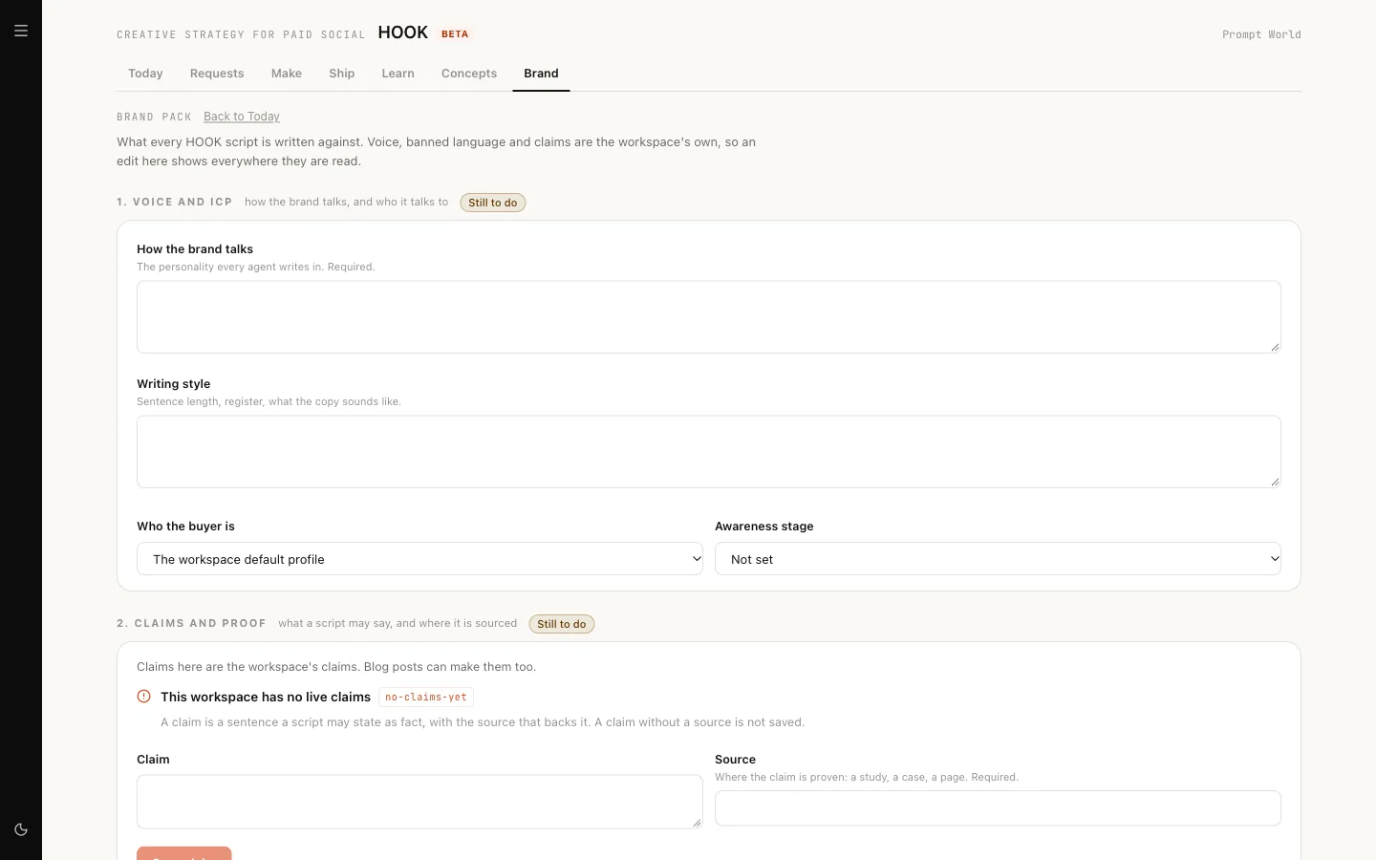Click the Prompt World workspace name

click(1261, 34)
